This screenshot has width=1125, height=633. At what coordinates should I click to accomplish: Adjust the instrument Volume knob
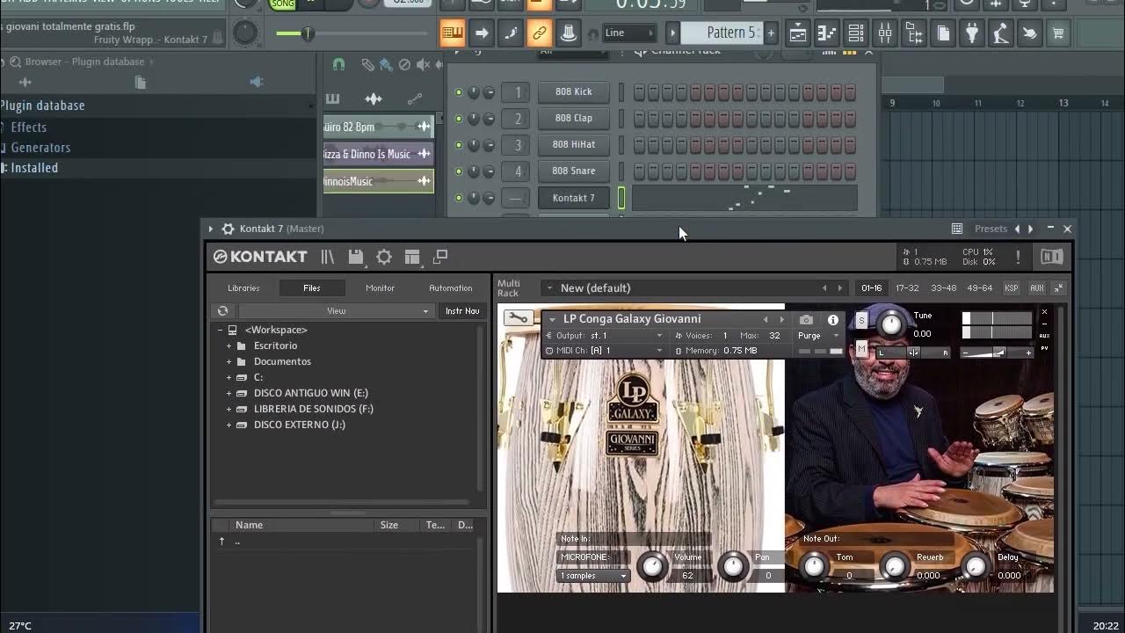point(652,567)
